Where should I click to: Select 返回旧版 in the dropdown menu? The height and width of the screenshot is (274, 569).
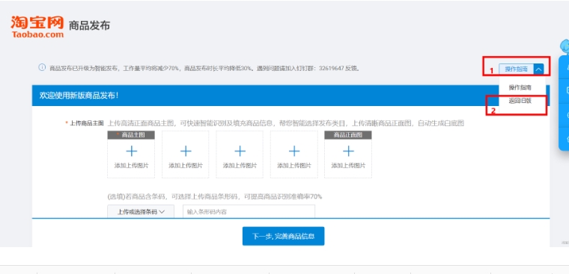pyautogui.click(x=520, y=101)
